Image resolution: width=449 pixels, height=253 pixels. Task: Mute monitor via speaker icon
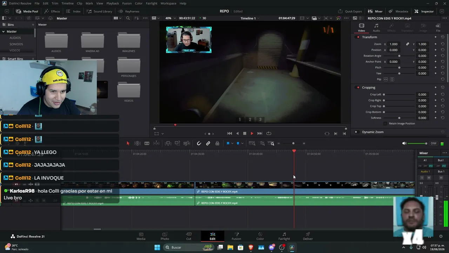pos(404,143)
